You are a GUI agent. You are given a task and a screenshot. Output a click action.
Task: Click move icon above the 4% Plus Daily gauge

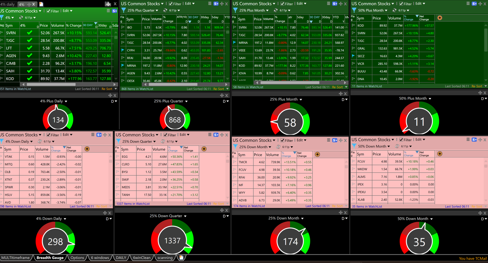(110, 95)
